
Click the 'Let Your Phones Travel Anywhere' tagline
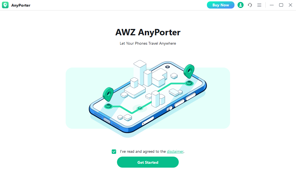tap(148, 43)
